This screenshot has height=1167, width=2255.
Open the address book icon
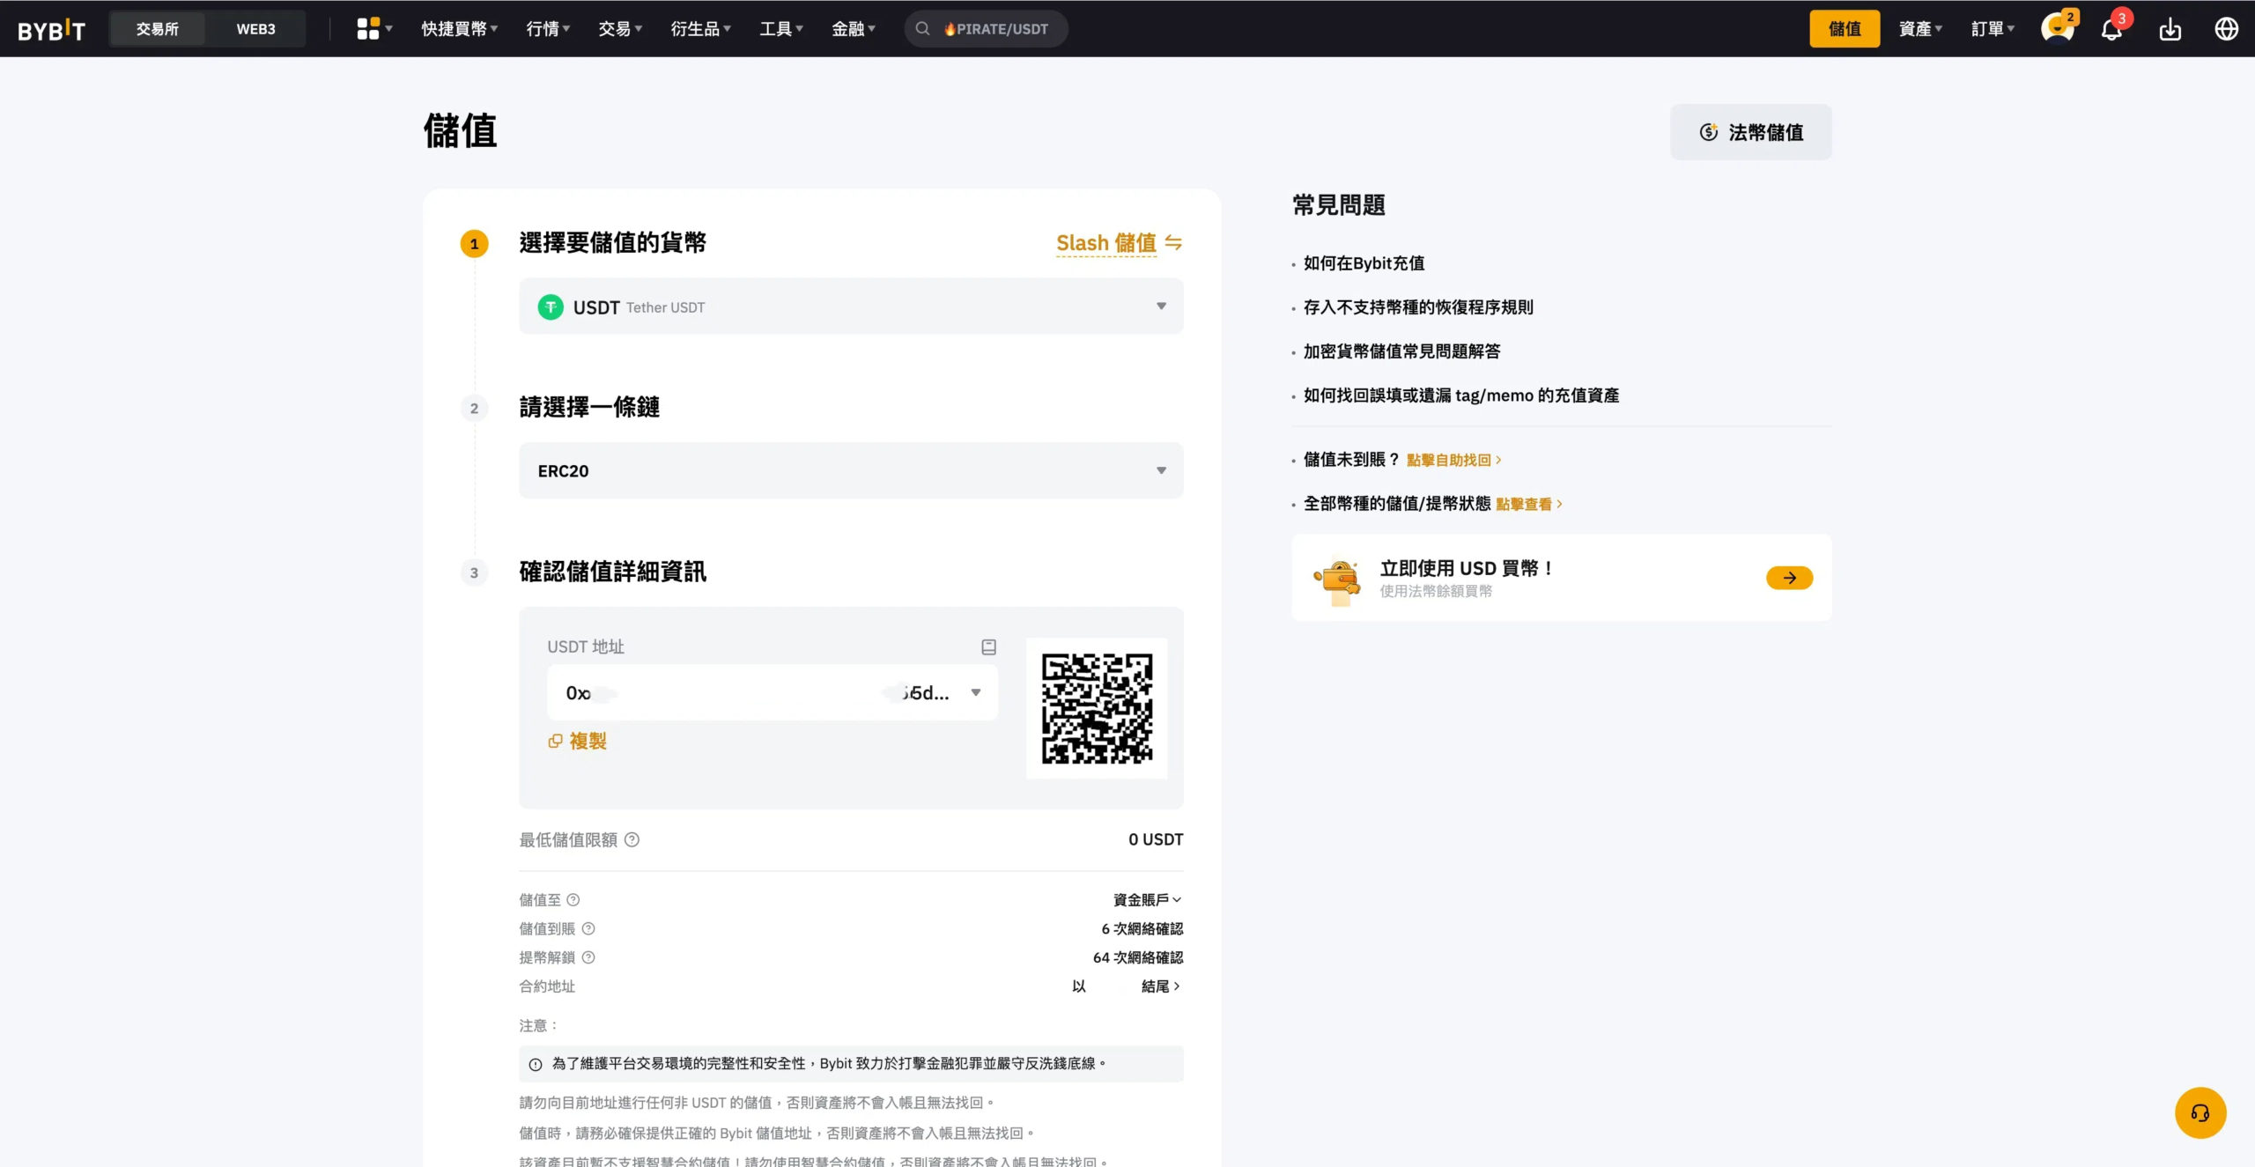pos(988,646)
